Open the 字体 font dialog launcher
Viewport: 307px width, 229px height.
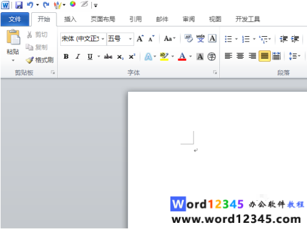(x=215, y=72)
